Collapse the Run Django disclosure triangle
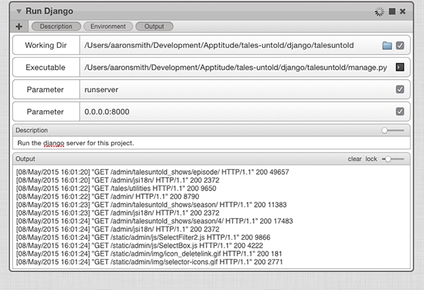Screen dimensions: 424x290 point(18,11)
